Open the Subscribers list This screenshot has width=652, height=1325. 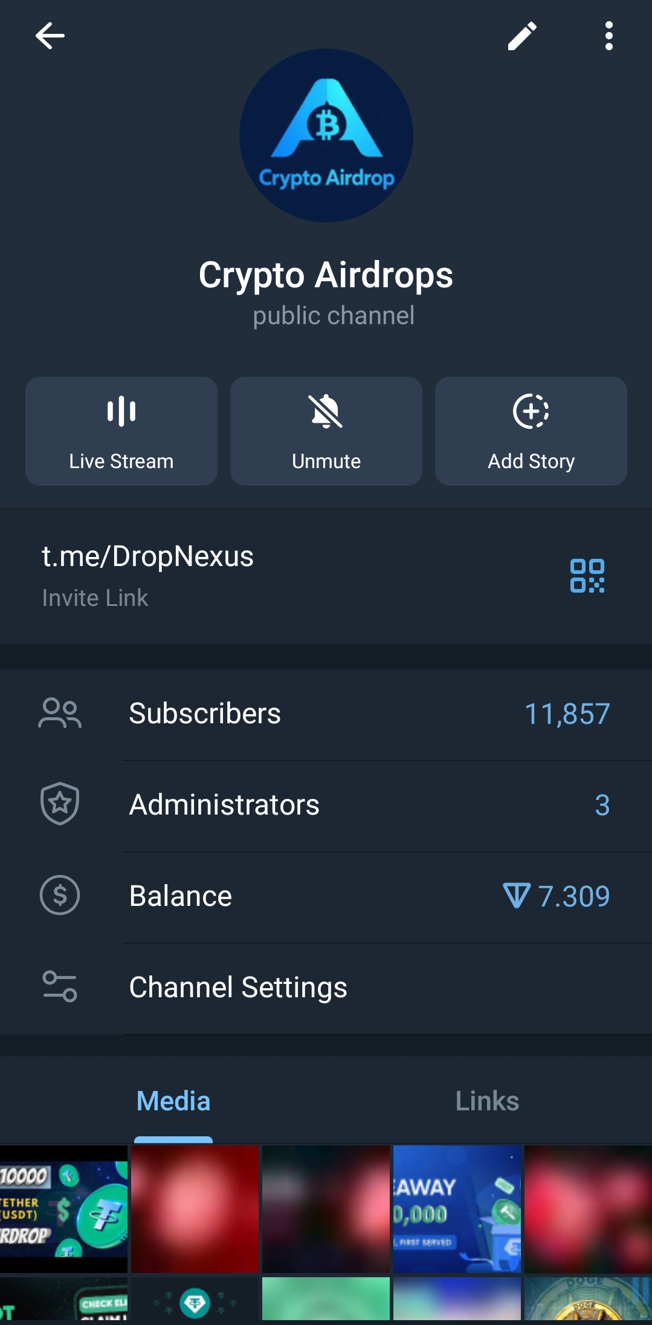point(205,714)
